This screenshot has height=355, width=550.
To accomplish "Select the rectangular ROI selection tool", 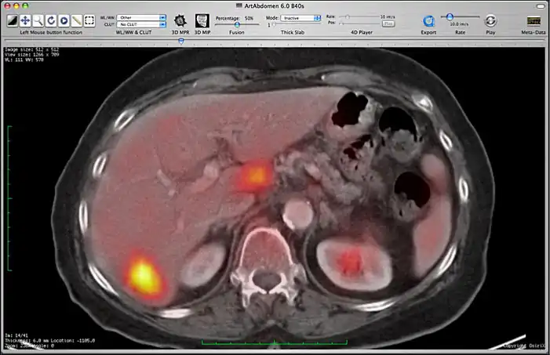I will (x=89, y=20).
